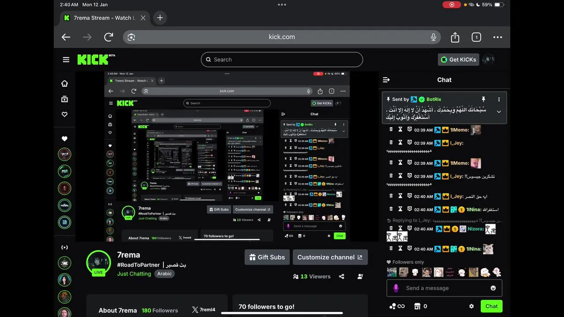
Task: Delete I_Jey's ايه حق النصر message
Action: click(x=391, y=196)
